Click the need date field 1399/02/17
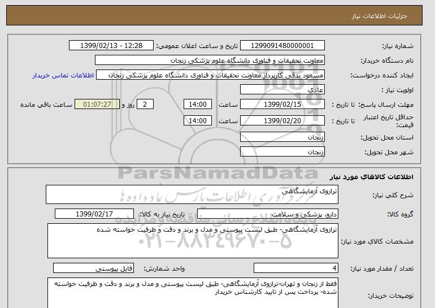 94,214
